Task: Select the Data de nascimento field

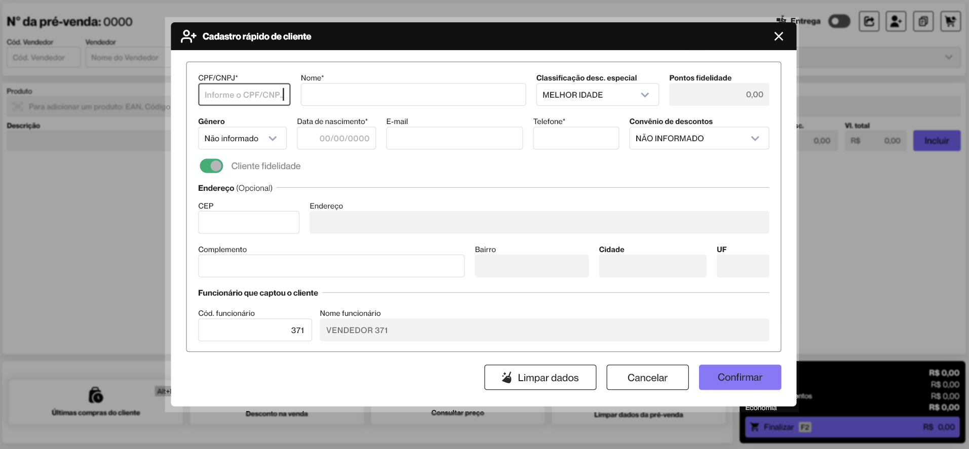Action: (336, 138)
